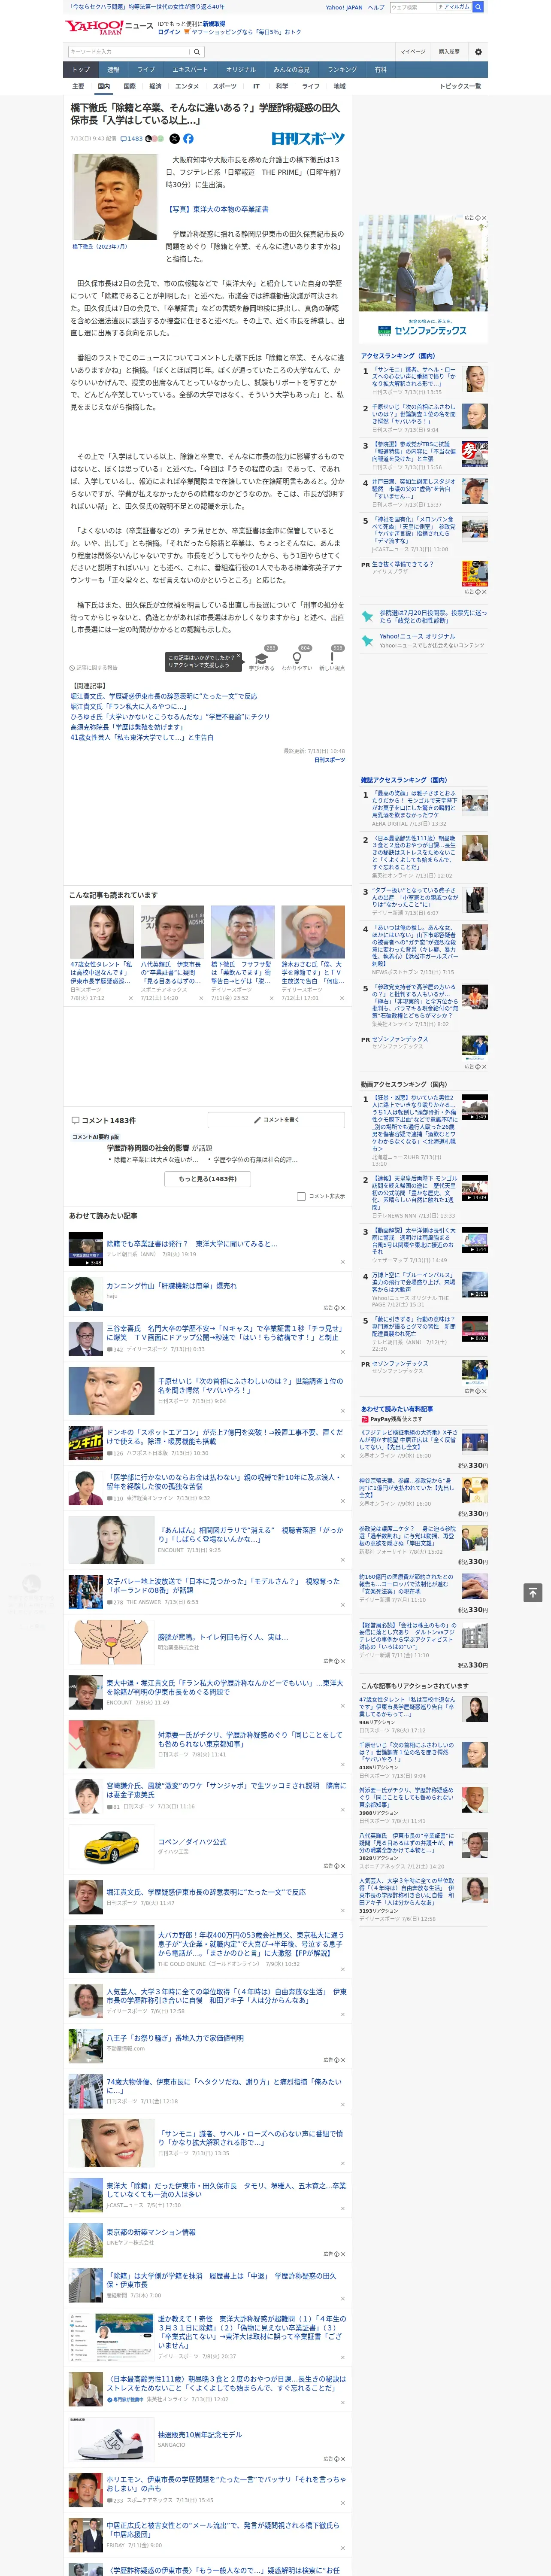
Task: Click the magnifier button in the top web search
Action: [x=478, y=7]
